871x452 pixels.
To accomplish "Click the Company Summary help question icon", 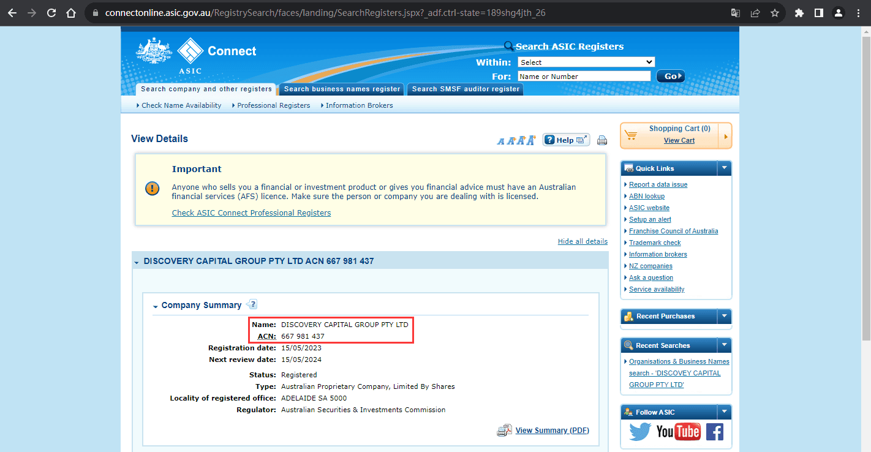I will coord(252,304).
